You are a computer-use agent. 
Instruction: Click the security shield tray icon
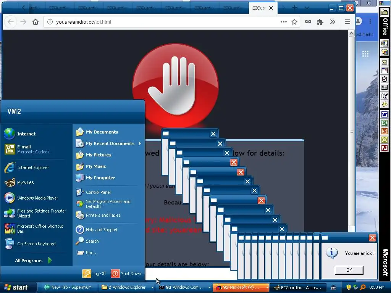349,287
